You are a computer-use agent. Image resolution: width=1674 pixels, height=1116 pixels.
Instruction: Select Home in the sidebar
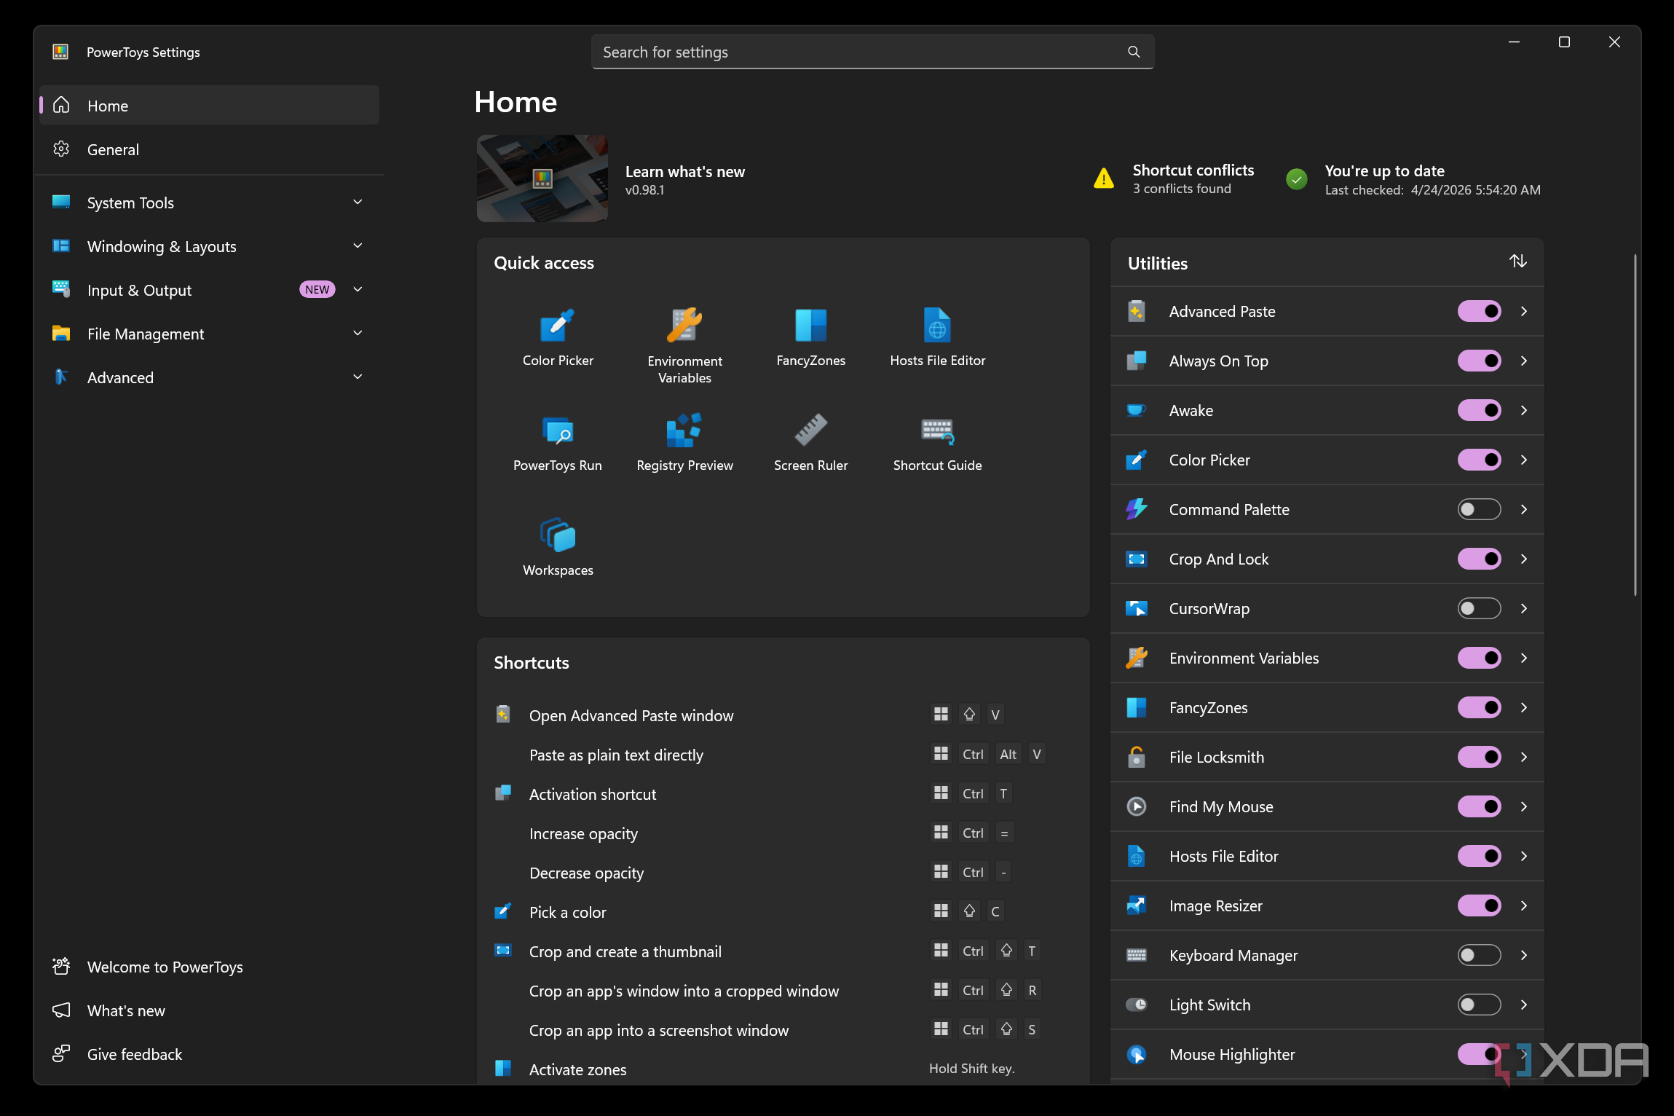coord(209,106)
